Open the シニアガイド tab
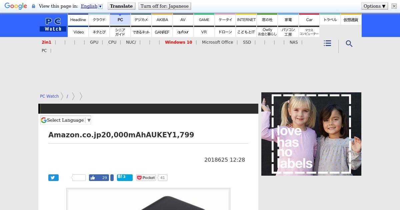The image size is (400, 210). click(x=120, y=32)
